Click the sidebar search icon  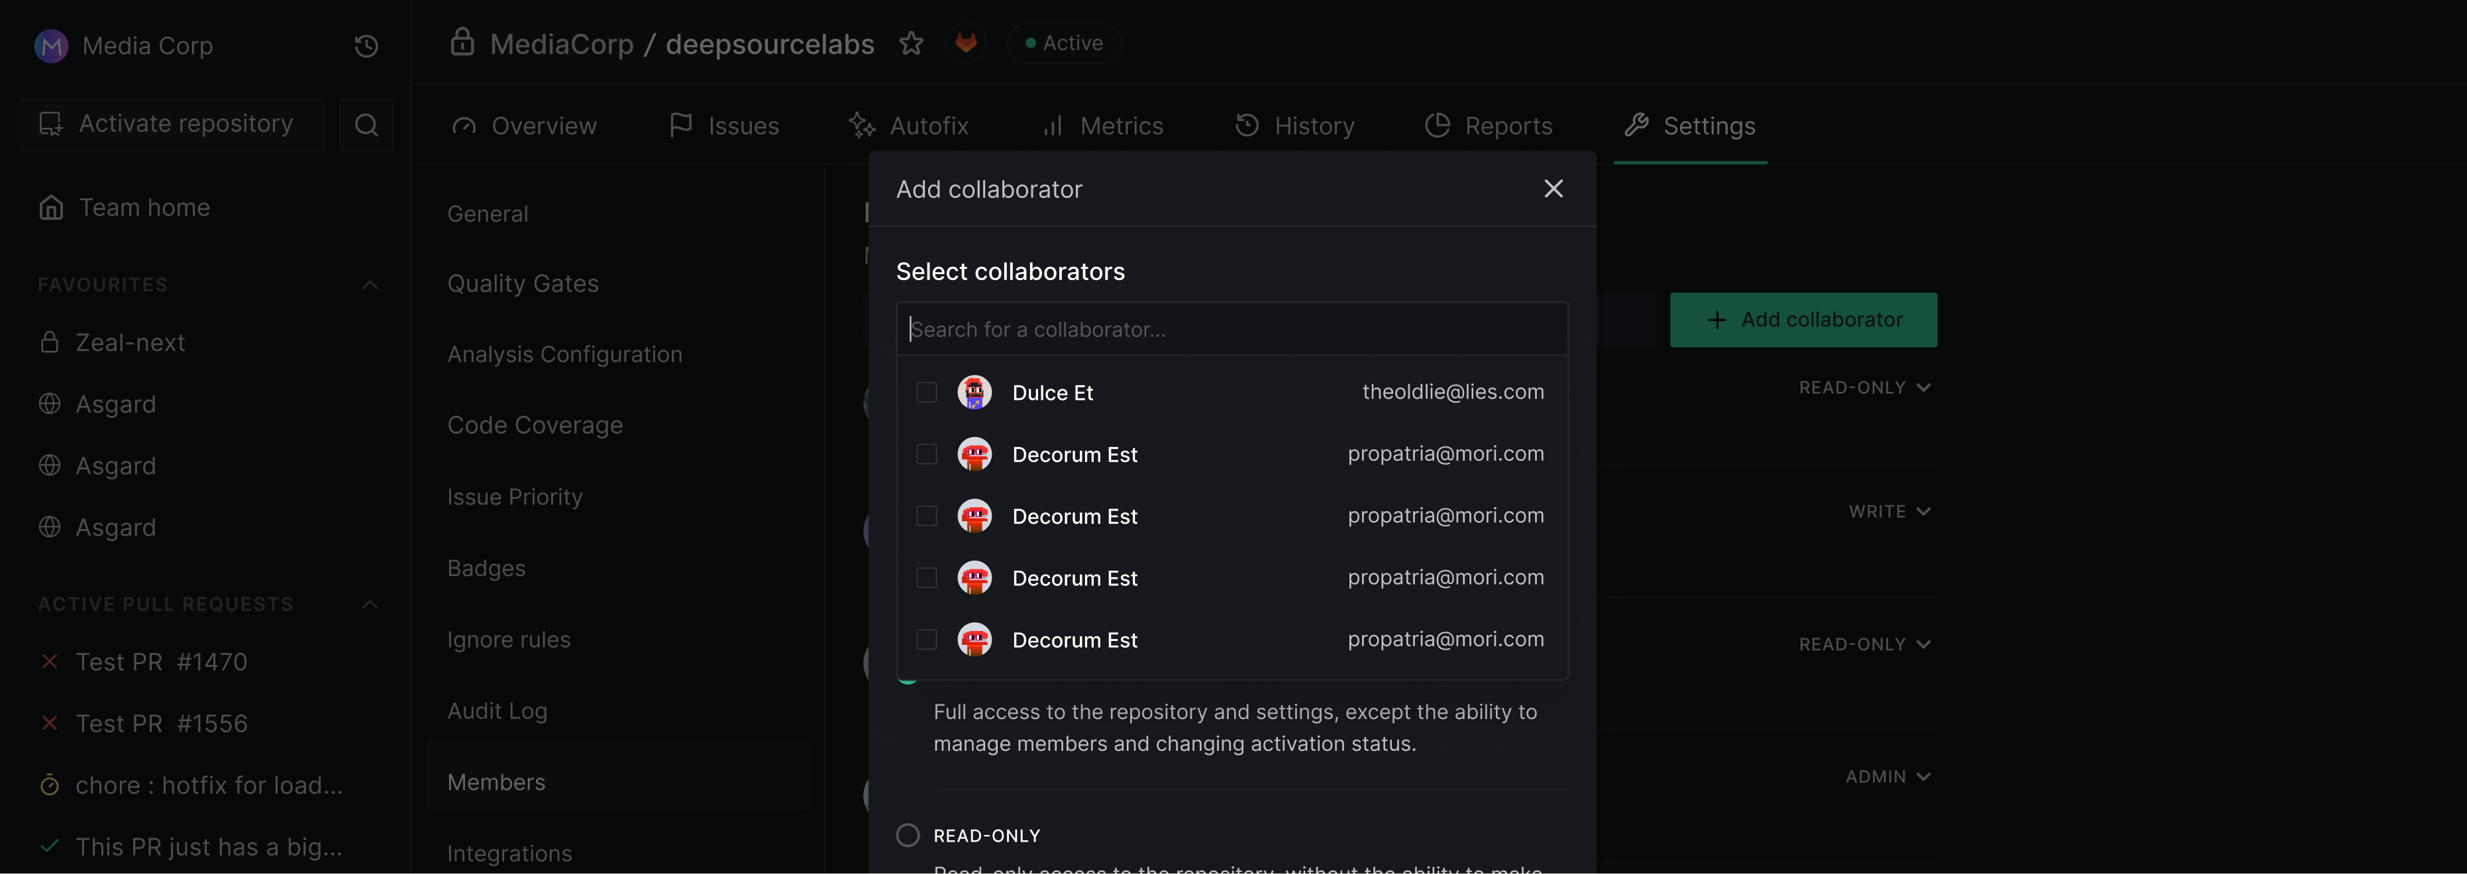point(366,124)
